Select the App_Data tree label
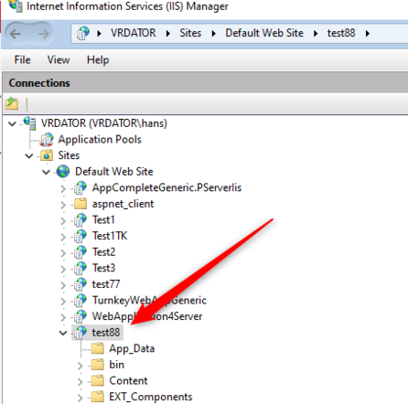 132,348
